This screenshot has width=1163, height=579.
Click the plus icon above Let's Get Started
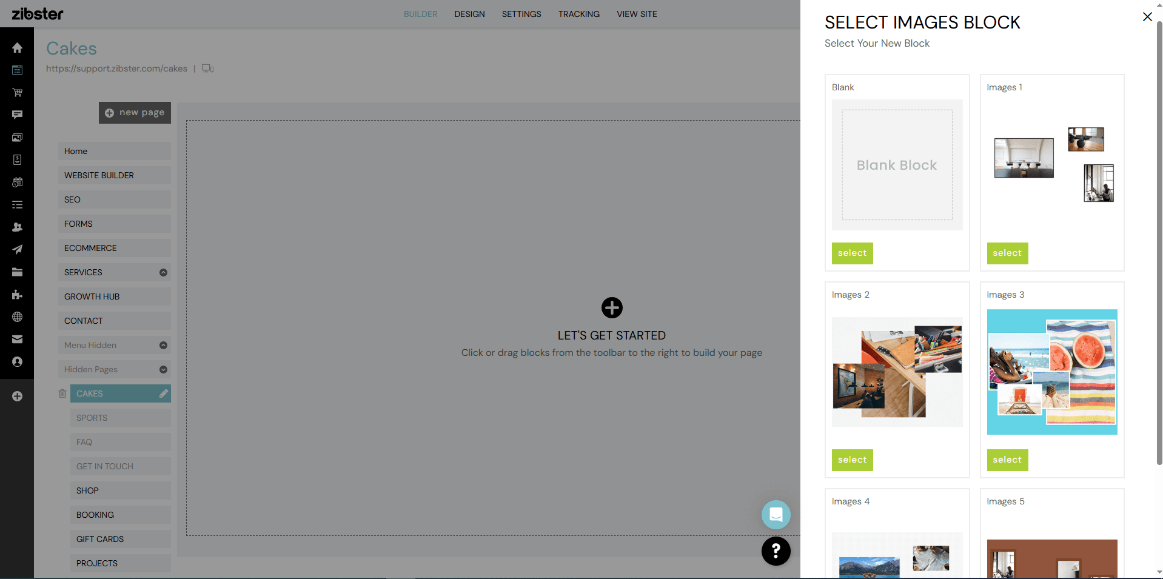point(612,308)
